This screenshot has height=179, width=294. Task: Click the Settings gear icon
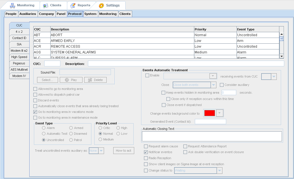[x=101, y=5]
